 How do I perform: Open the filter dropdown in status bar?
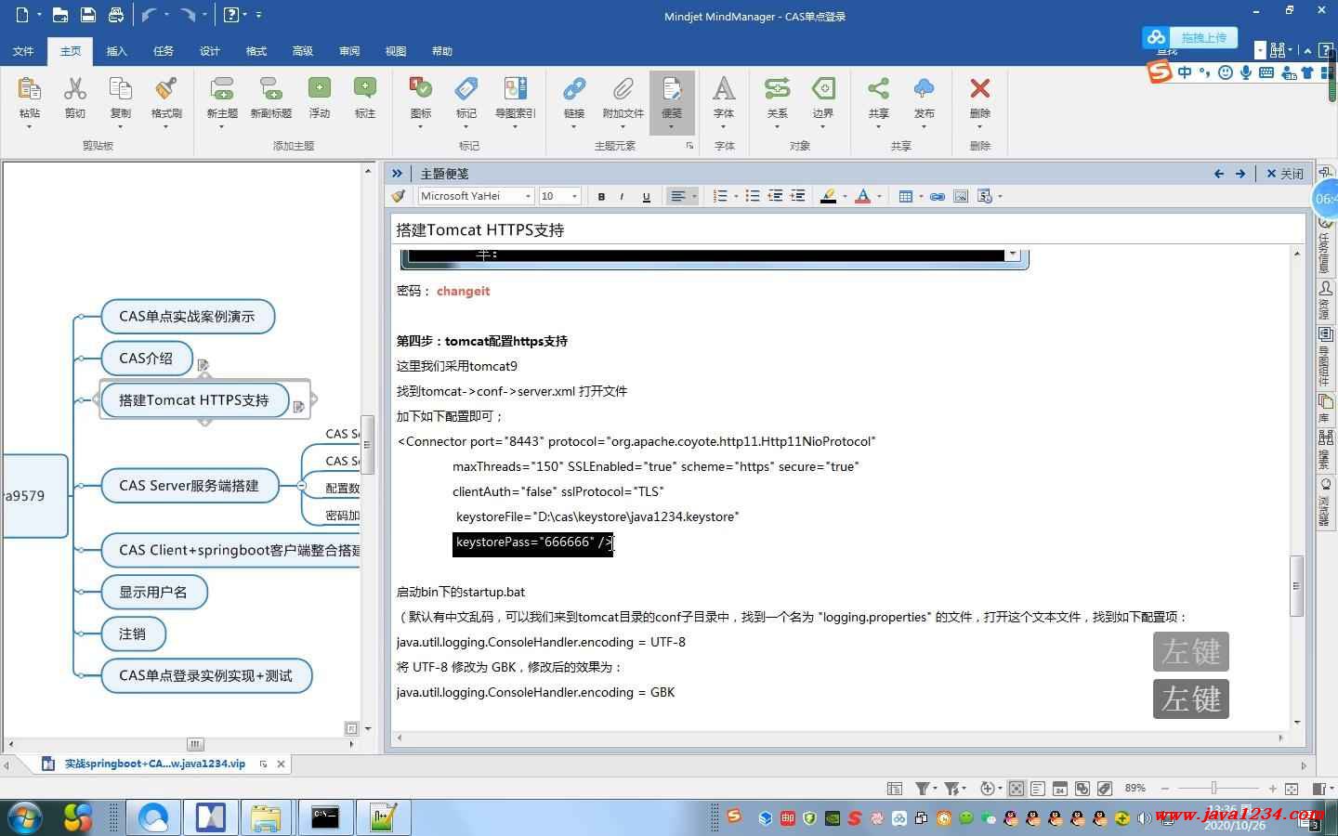click(934, 789)
